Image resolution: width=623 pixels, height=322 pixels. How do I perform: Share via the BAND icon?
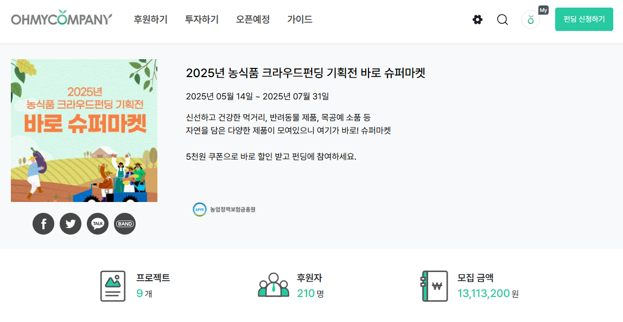pos(125,224)
